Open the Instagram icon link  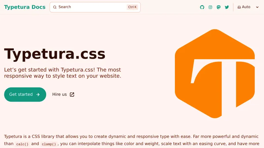point(210,7)
